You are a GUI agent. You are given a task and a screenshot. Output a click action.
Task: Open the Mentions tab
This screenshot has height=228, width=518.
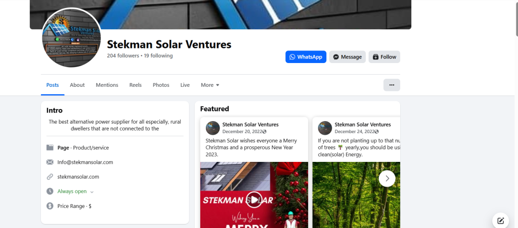107,85
